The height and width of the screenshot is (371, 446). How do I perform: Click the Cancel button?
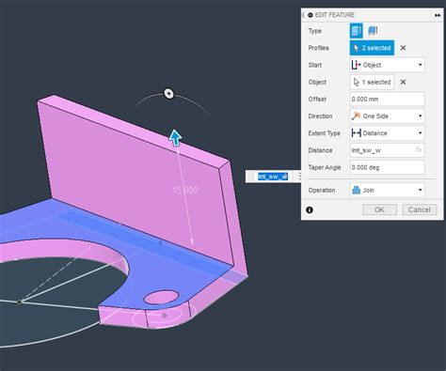420,209
